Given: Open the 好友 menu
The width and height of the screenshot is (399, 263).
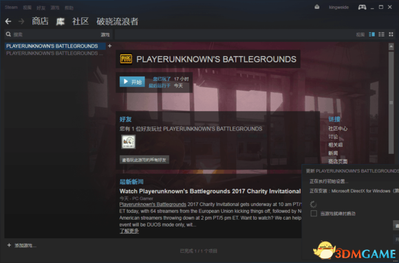Looking at the screenshot, I should 41,8.
